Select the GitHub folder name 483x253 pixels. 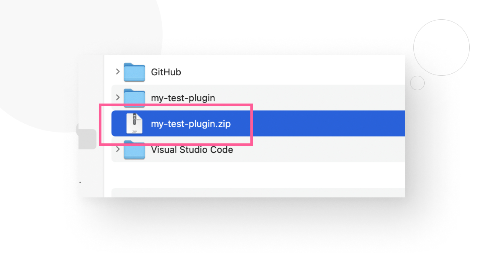tap(166, 72)
